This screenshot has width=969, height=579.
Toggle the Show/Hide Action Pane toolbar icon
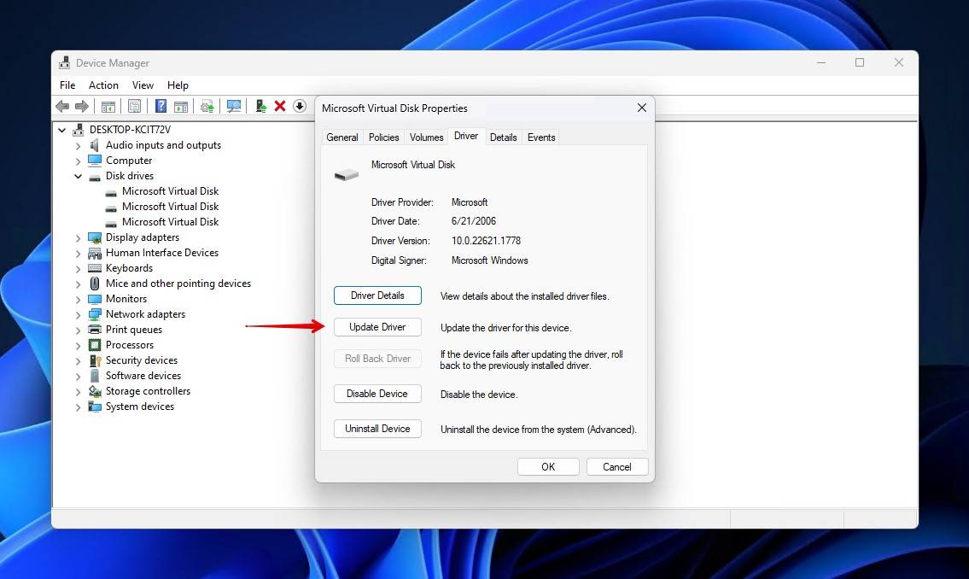[181, 106]
